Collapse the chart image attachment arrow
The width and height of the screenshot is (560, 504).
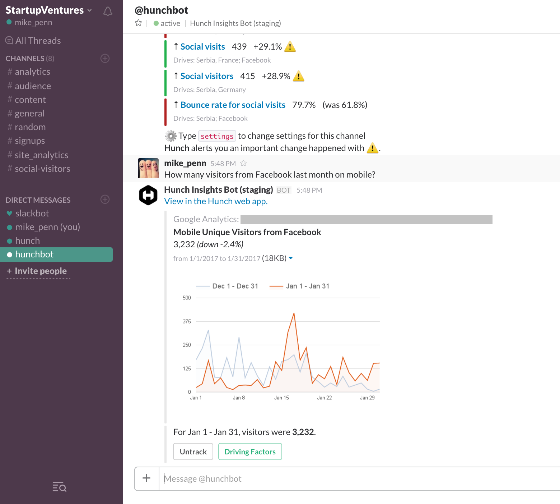[x=291, y=258]
